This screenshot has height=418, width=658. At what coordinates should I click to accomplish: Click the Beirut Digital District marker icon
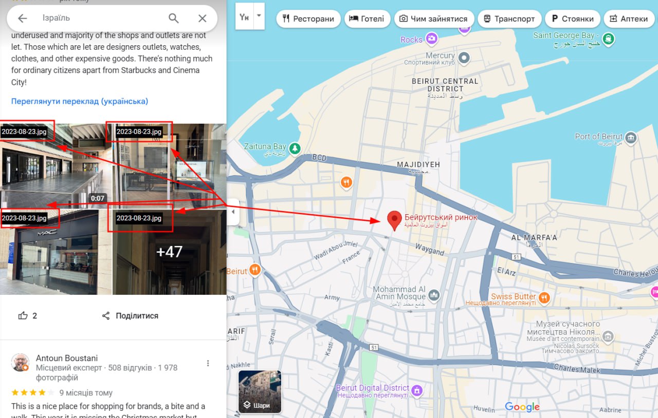[x=417, y=390]
